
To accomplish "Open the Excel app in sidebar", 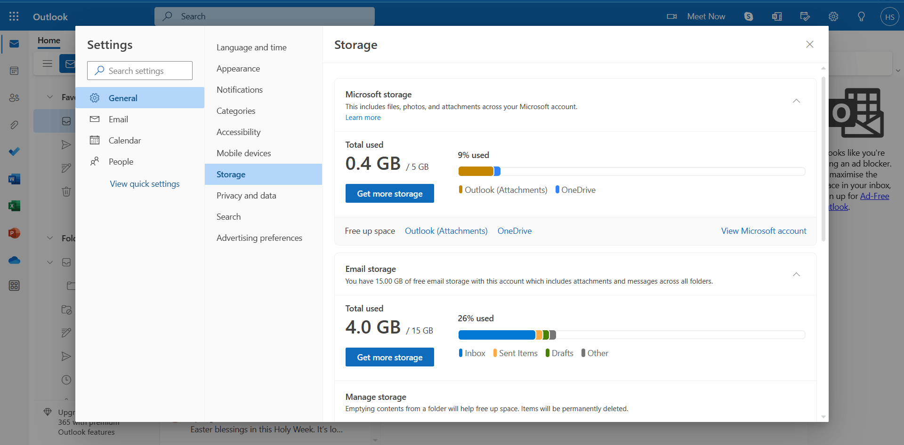I will (x=14, y=206).
